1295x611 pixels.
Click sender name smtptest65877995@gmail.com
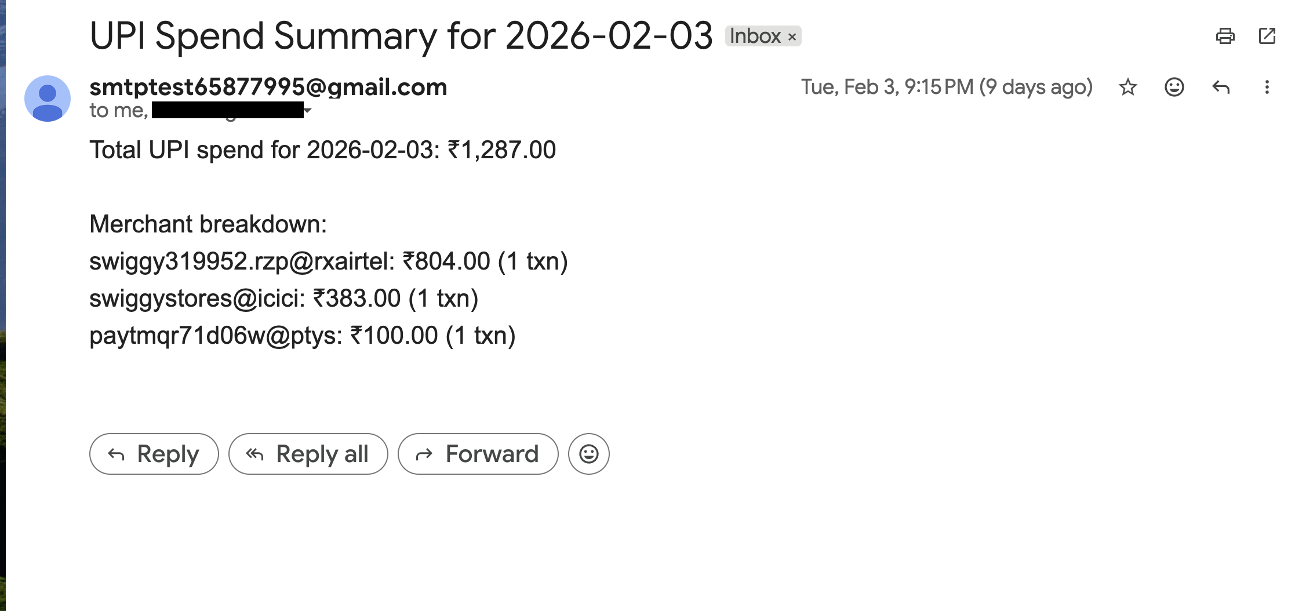tap(268, 87)
